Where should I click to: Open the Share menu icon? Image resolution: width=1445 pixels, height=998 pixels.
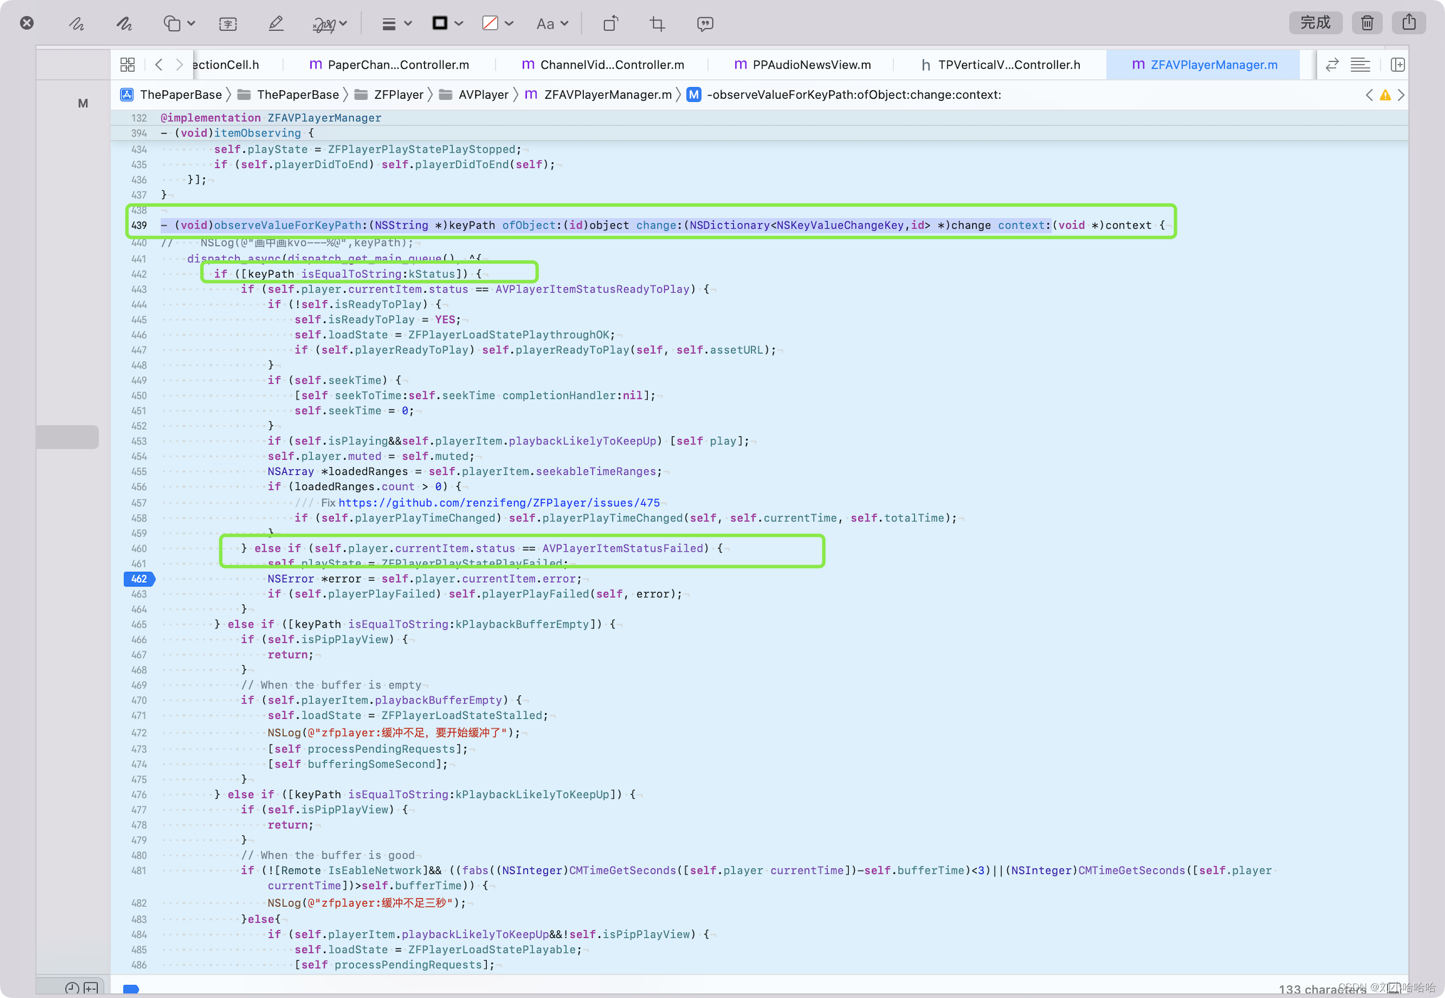[1408, 22]
